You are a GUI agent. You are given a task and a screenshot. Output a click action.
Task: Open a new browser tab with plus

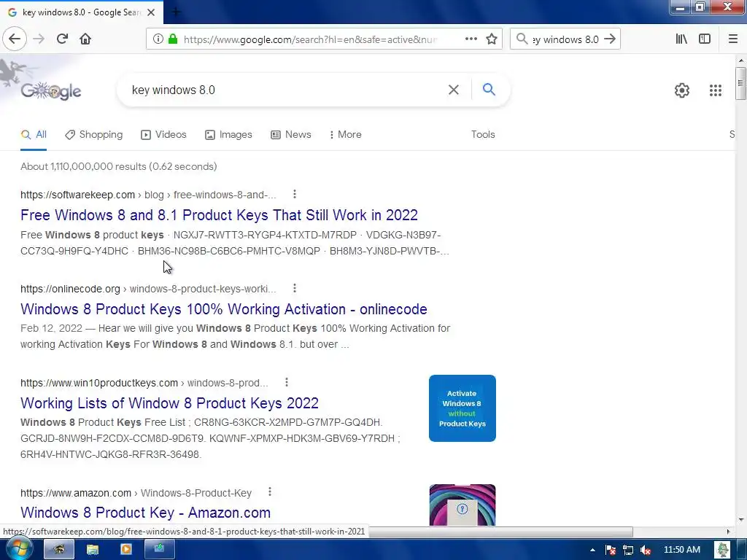pos(176,12)
